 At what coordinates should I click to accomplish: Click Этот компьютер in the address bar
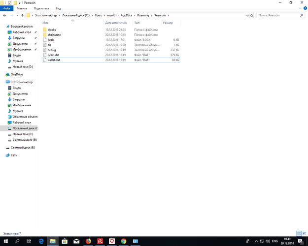point(45,15)
